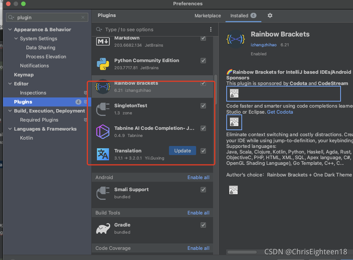
Task: Click the broken image under Author's choice
Action: click(x=233, y=190)
